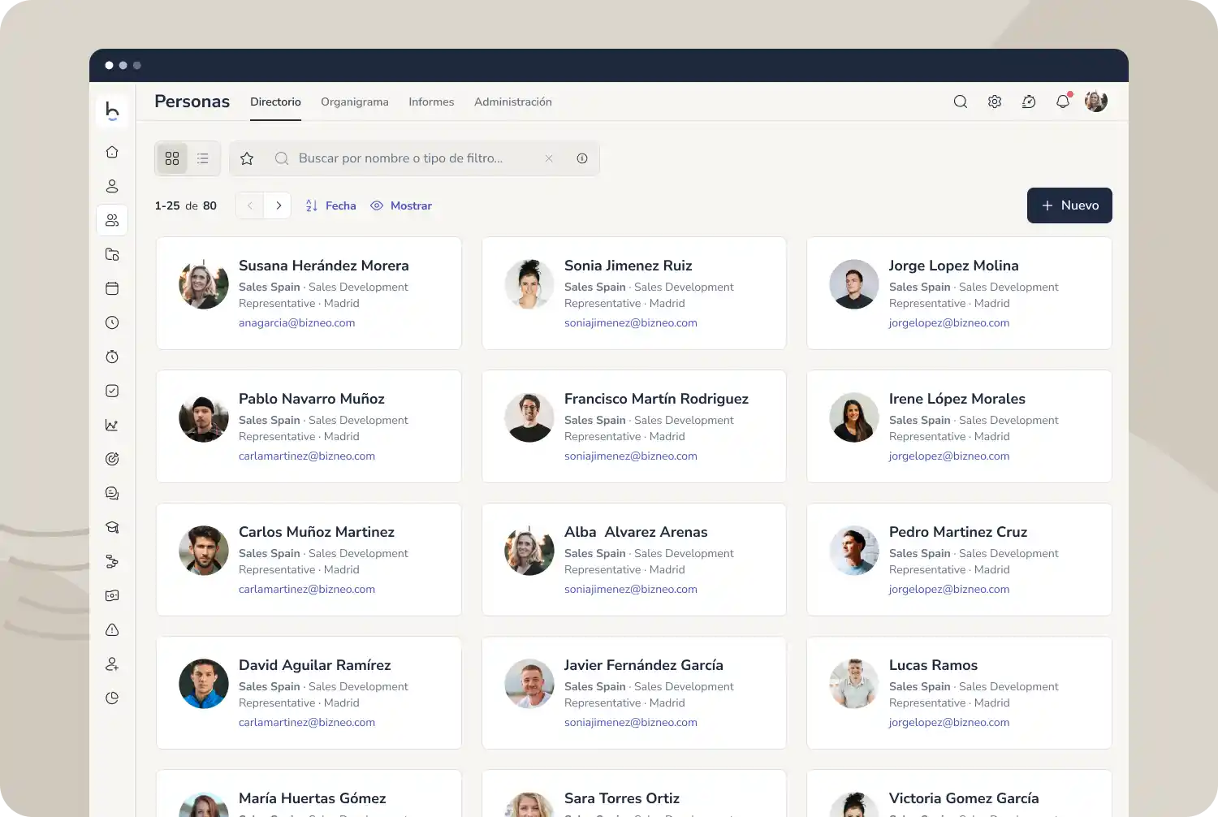Image resolution: width=1218 pixels, height=817 pixels.
Task: Open the graduation cap training icon
Action: 112,527
